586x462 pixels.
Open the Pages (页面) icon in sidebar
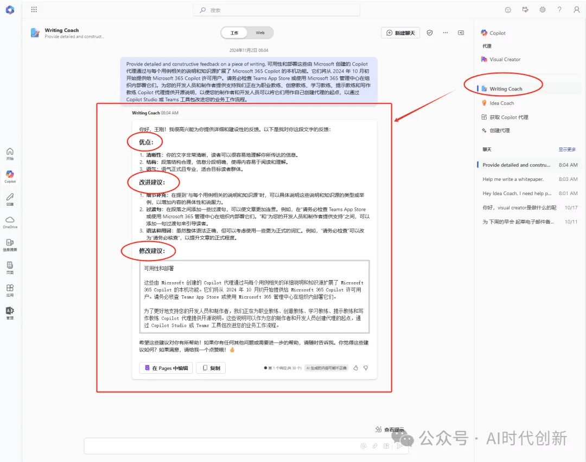(10, 267)
